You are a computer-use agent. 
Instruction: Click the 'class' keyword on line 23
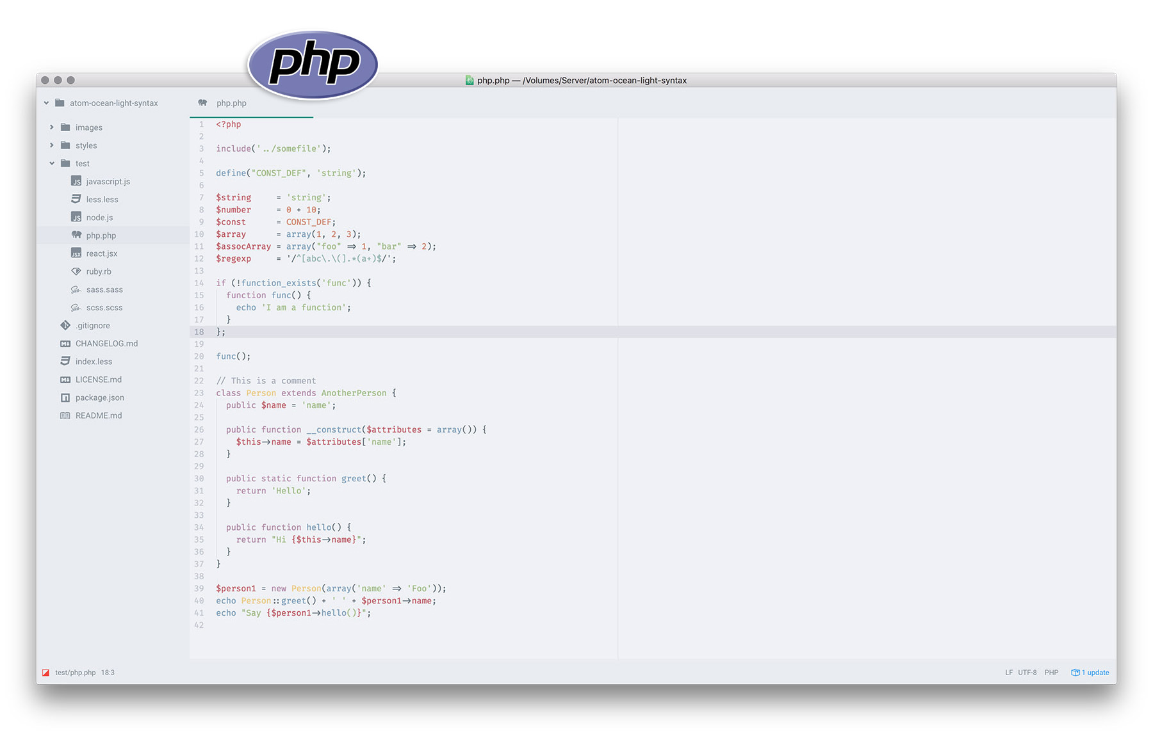(x=228, y=393)
